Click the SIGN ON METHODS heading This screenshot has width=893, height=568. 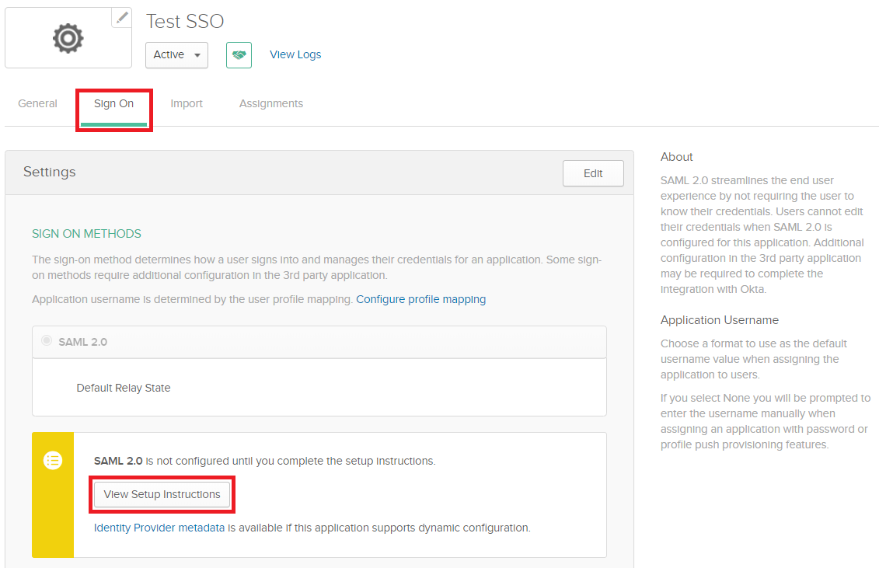point(86,234)
